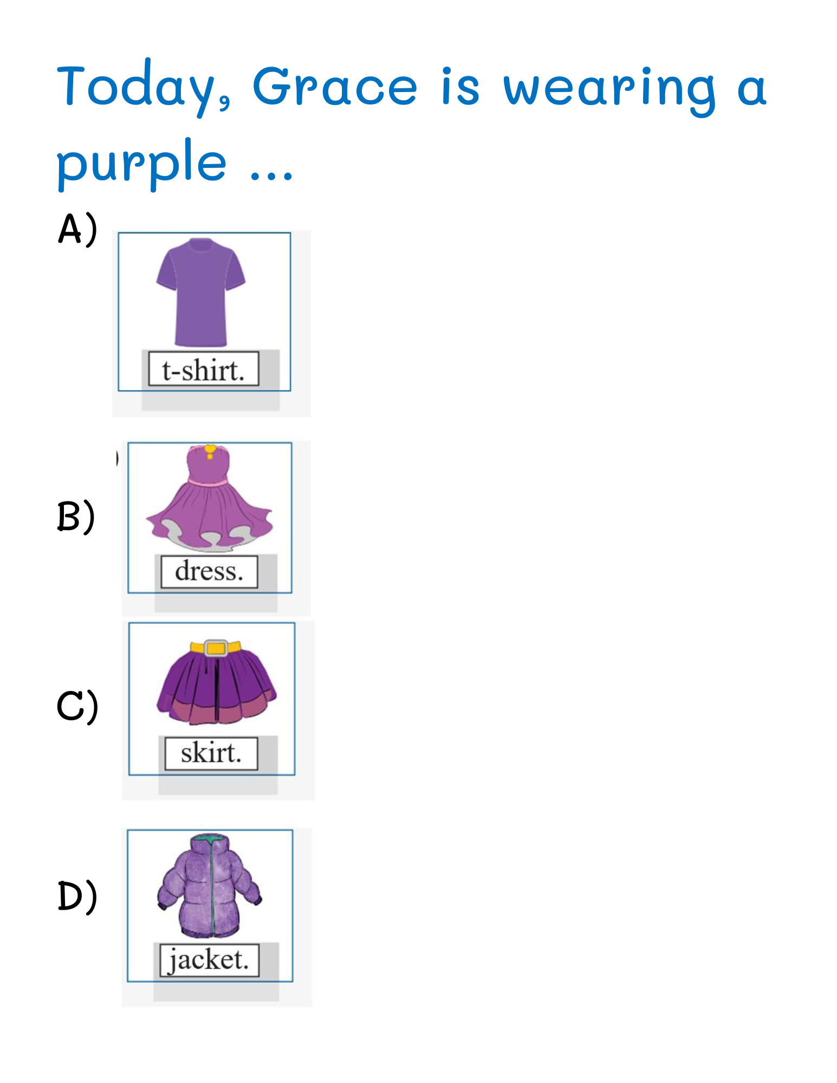Click the word "purple" in the question
This screenshot has width=837, height=1083.
(x=141, y=162)
